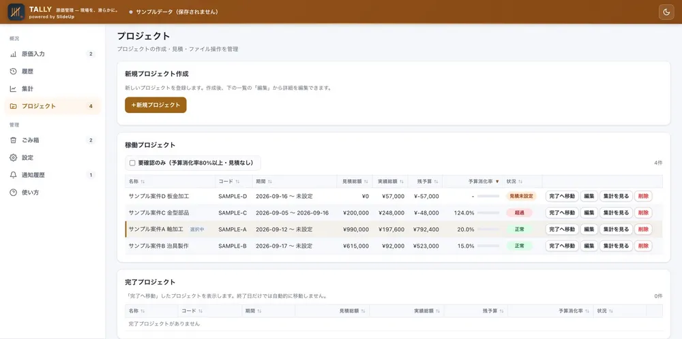This screenshot has height=339, width=682.
Task: Sort active projects by 見積総額 column
Action: point(355,182)
